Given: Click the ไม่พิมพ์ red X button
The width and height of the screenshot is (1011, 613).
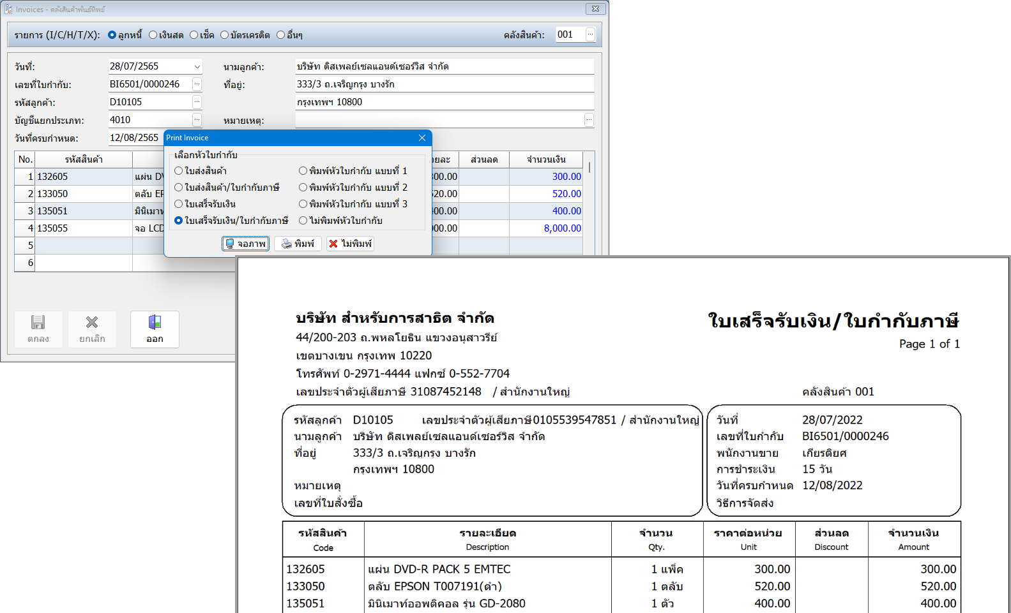Looking at the screenshot, I should click(350, 244).
